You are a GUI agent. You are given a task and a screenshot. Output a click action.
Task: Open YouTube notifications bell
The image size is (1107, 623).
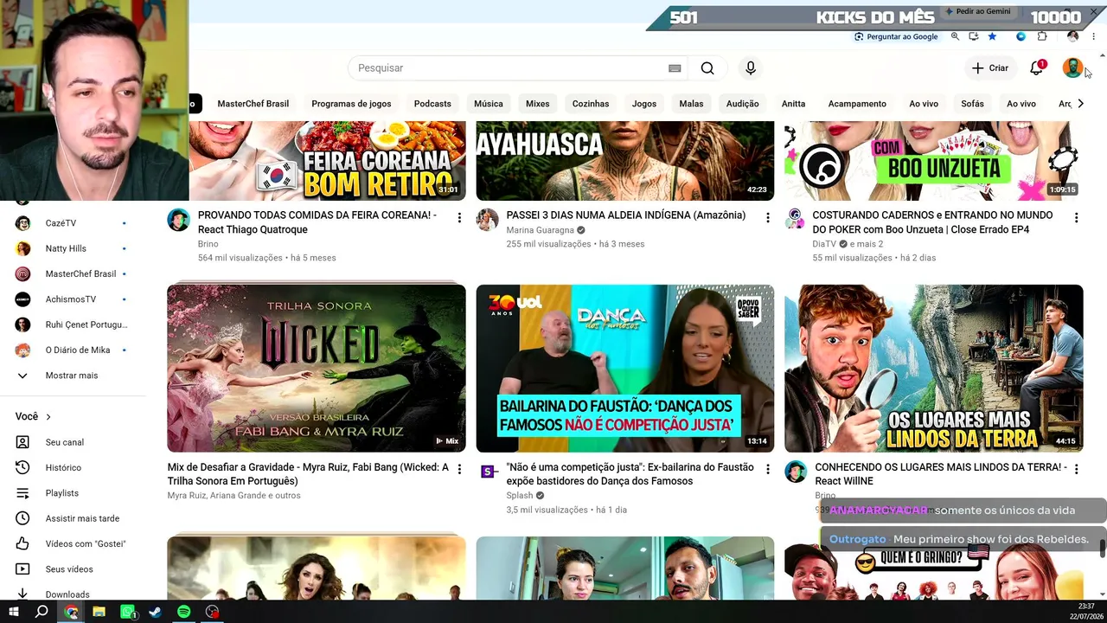pyautogui.click(x=1036, y=68)
